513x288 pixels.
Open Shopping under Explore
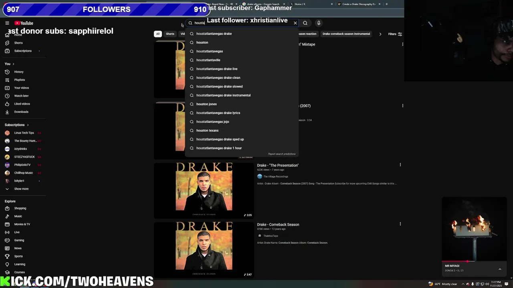coord(20,208)
